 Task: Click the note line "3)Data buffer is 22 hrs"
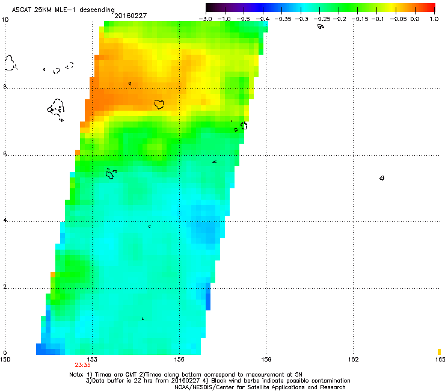pyautogui.click(x=218, y=381)
